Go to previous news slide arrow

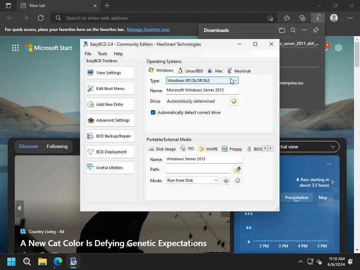(19, 208)
